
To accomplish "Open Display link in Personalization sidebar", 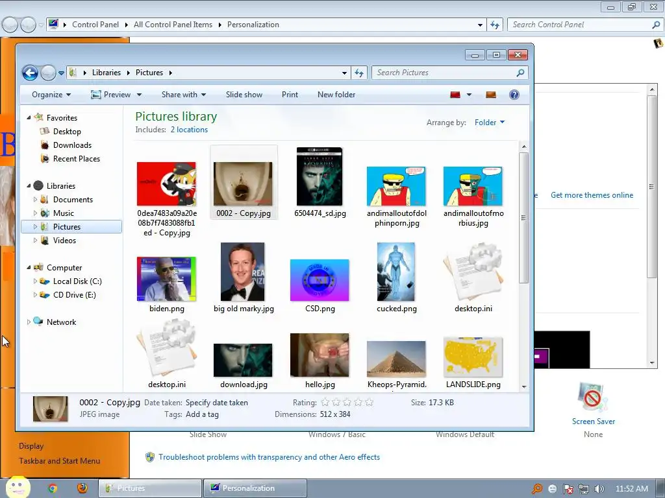I will 31,446.
